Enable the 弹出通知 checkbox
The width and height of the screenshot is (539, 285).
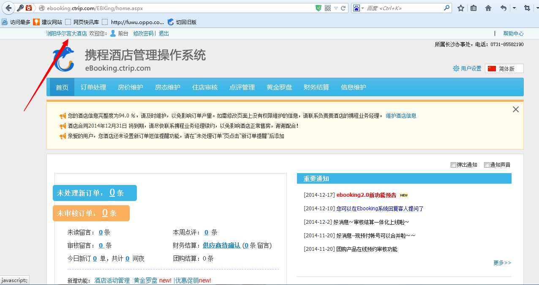click(x=453, y=165)
